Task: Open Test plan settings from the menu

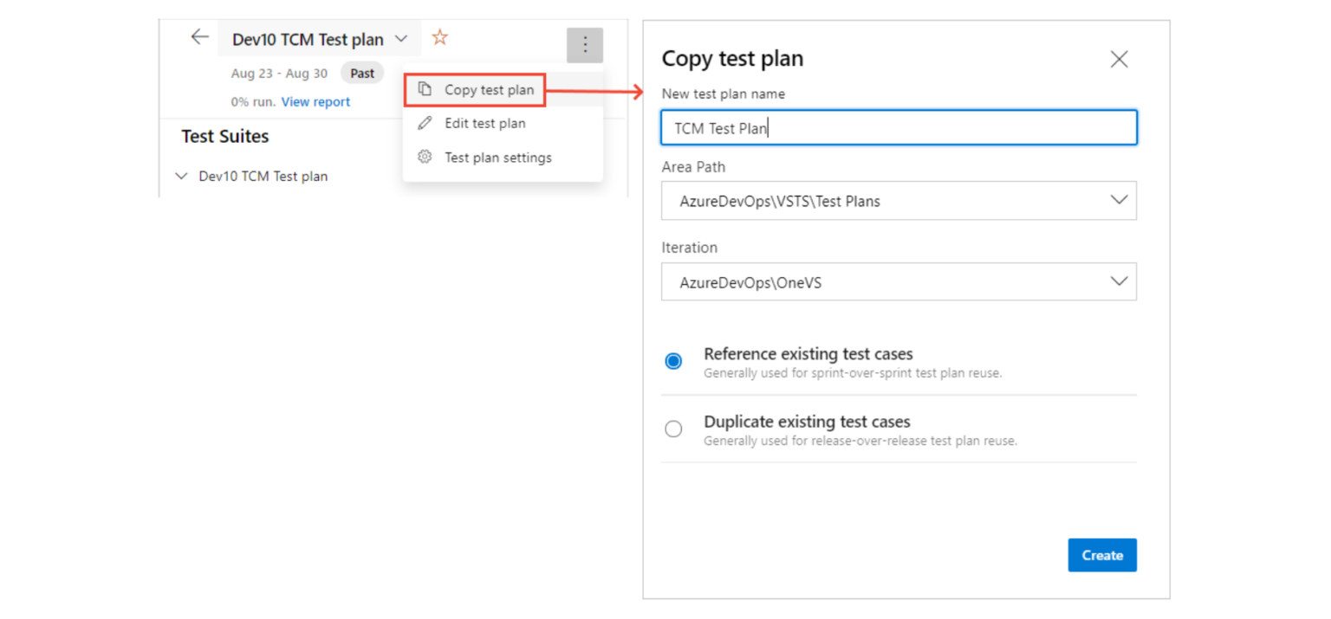Action: tap(498, 157)
